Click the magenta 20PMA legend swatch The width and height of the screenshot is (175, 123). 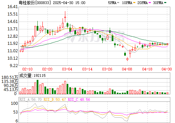pyautogui.click(x=150, y=3)
